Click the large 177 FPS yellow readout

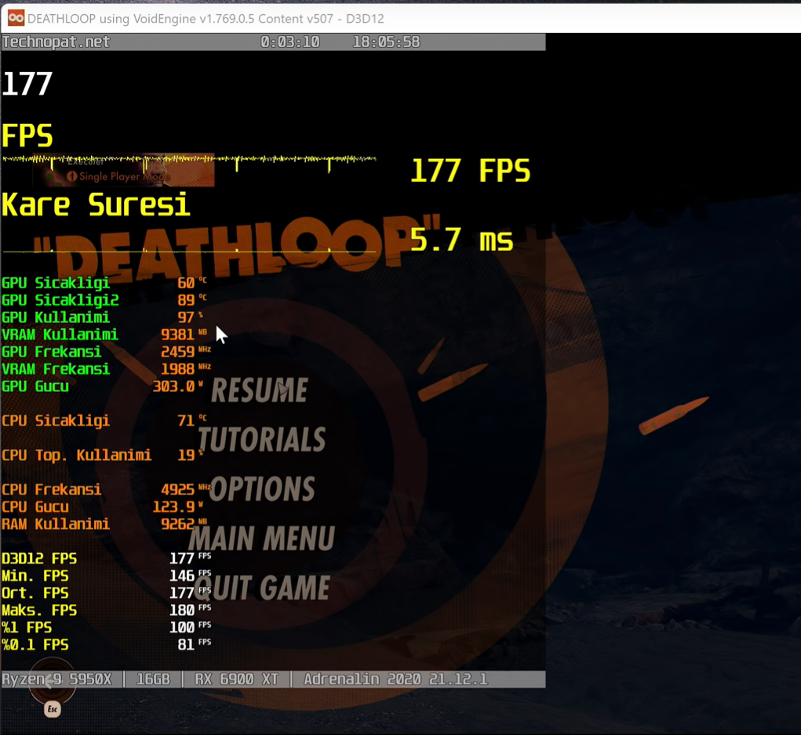[470, 170]
